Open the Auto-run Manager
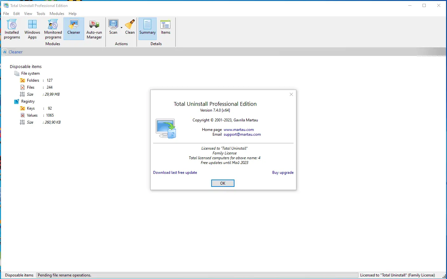This screenshot has height=279, width=447. click(94, 29)
